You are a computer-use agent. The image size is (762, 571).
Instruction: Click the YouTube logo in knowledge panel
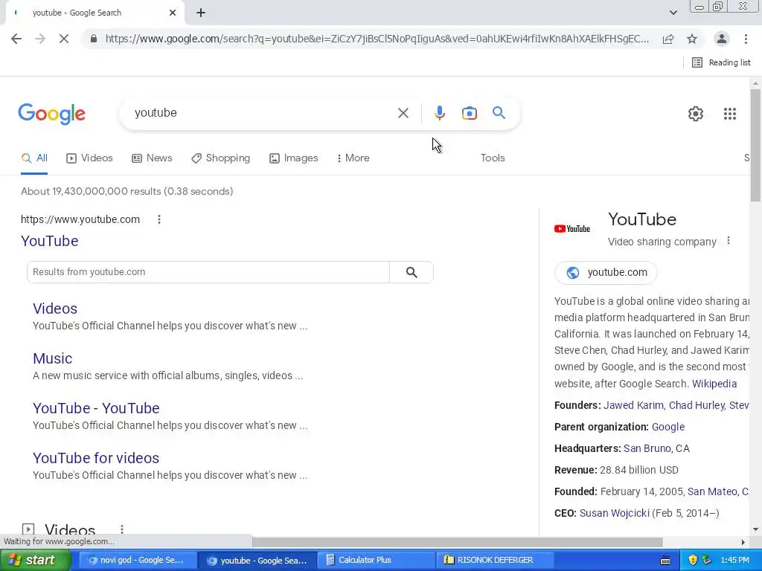click(572, 229)
